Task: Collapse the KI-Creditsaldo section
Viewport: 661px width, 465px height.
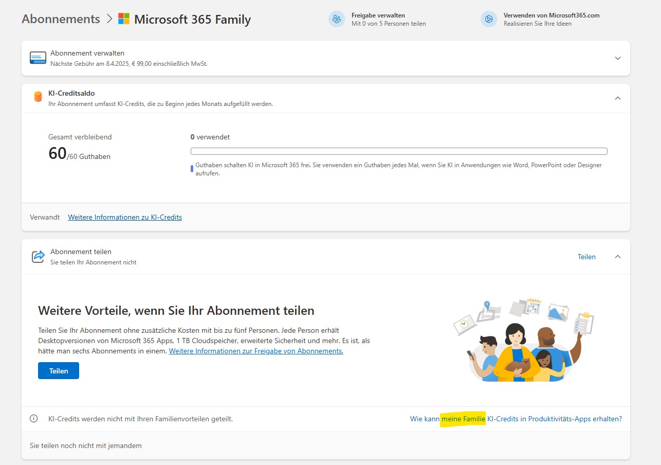Action: click(618, 98)
